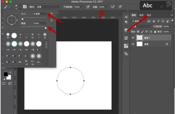Image resolution: width=175 pixels, height=114 pixels.
Task: Click the 大小 size input field
Action: pyautogui.click(x=40, y=14)
